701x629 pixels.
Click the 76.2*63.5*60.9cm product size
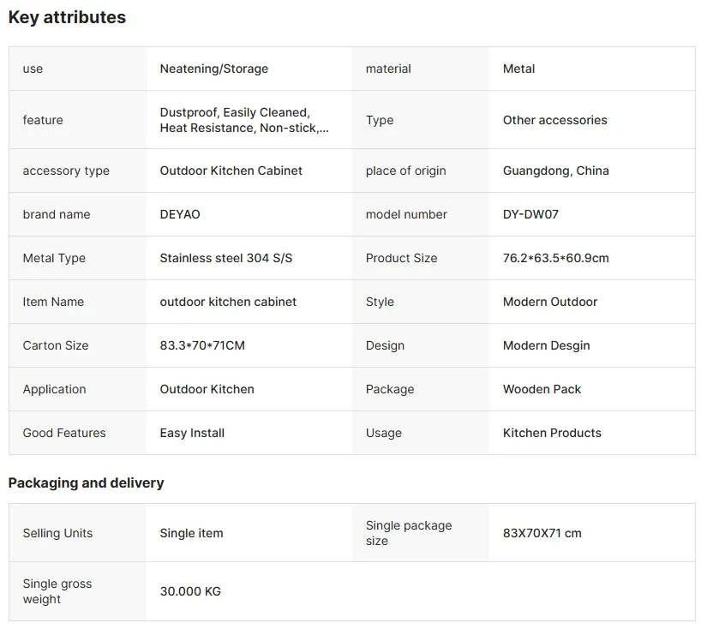pyautogui.click(x=555, y=258)
